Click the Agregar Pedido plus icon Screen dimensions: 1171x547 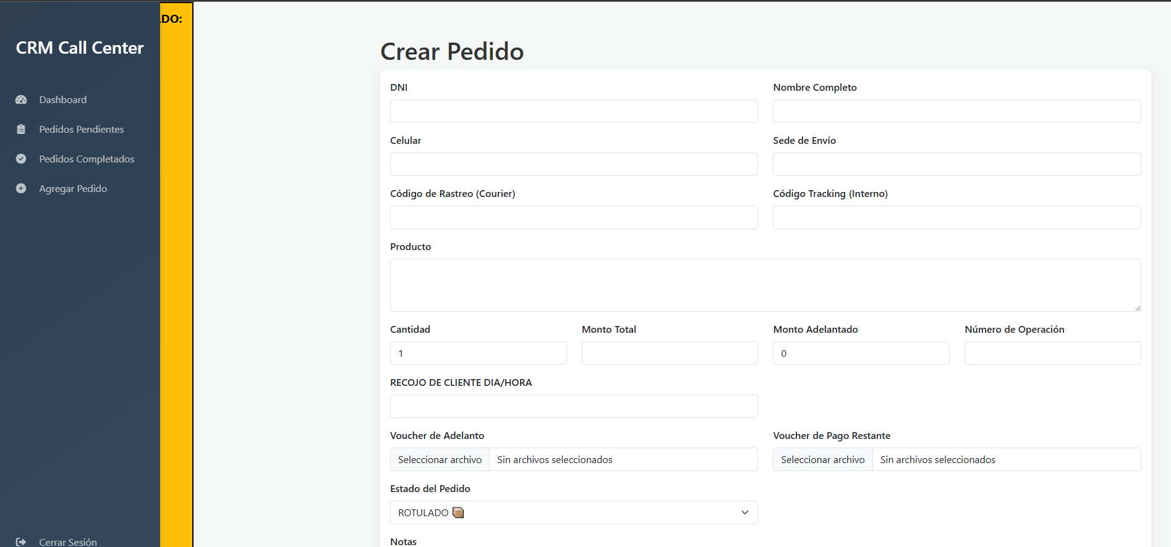coord(21,188)
